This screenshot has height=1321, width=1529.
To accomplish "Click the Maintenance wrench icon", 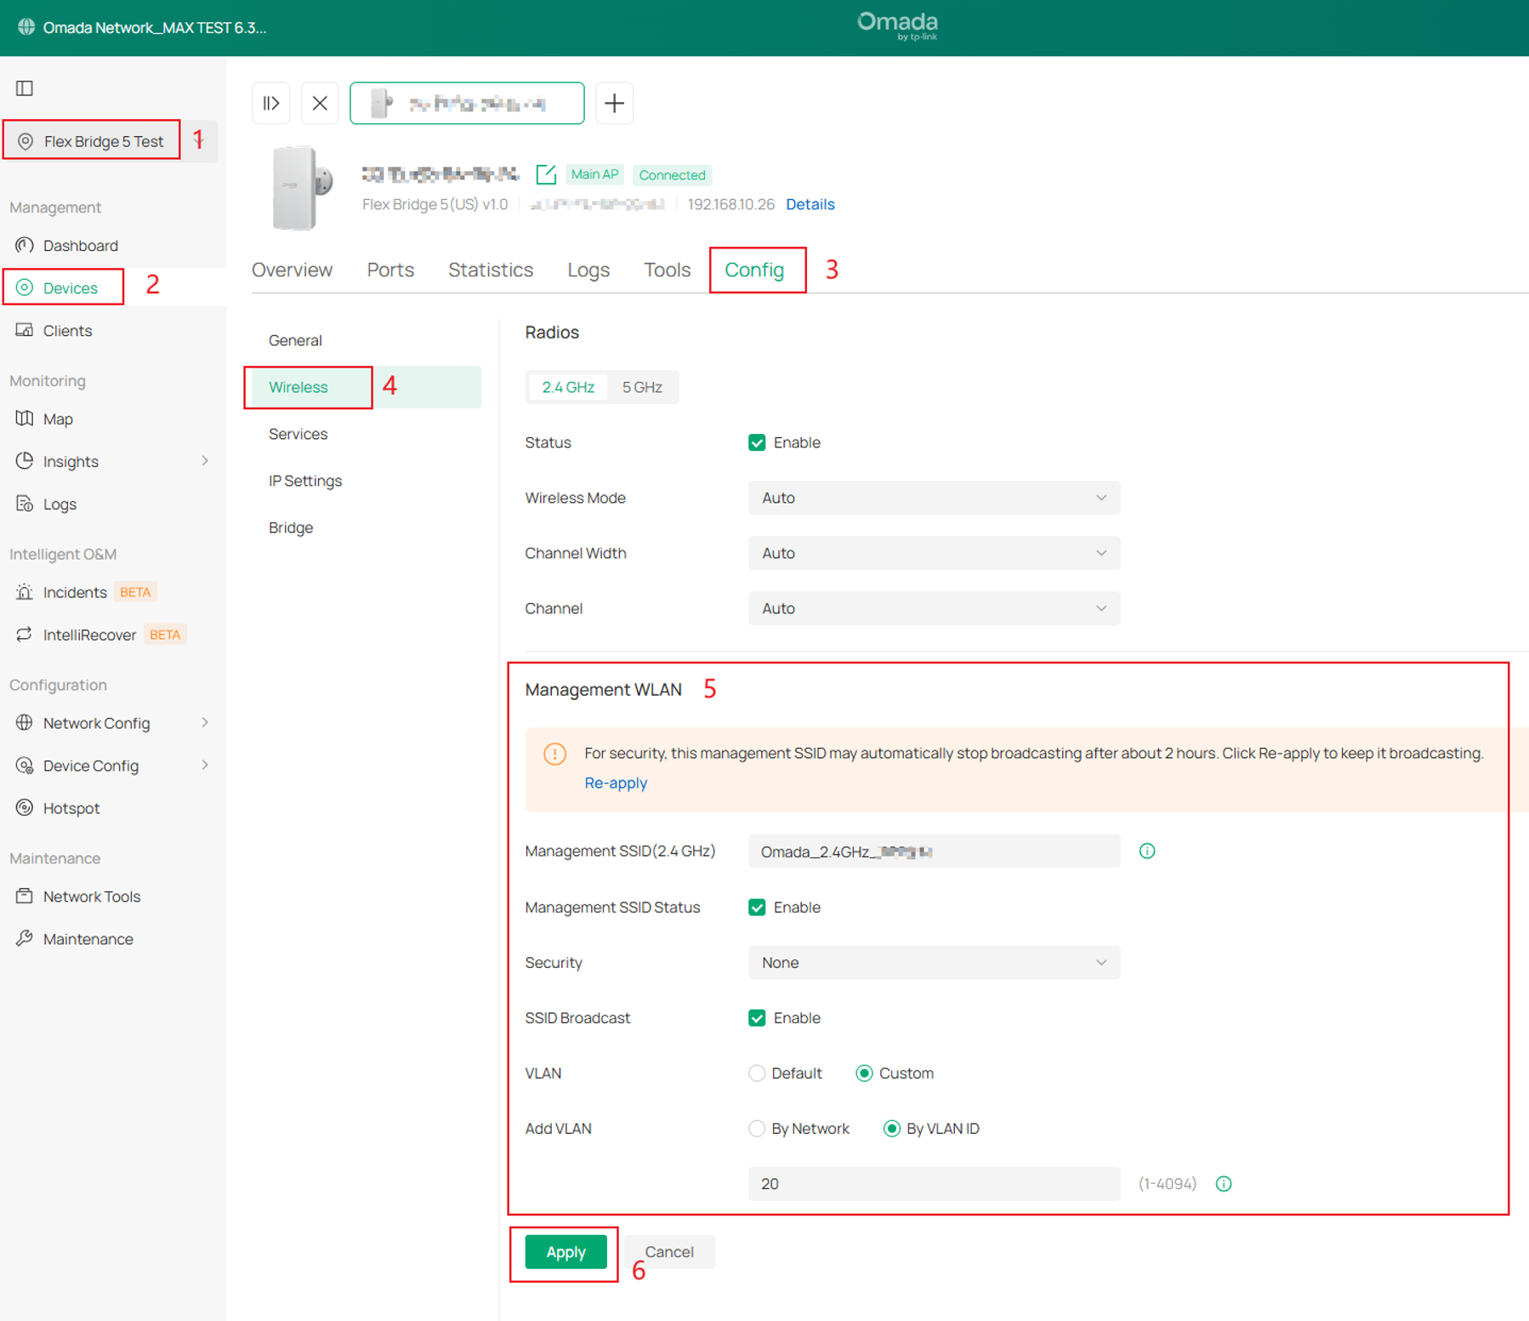I will point(25,939).
